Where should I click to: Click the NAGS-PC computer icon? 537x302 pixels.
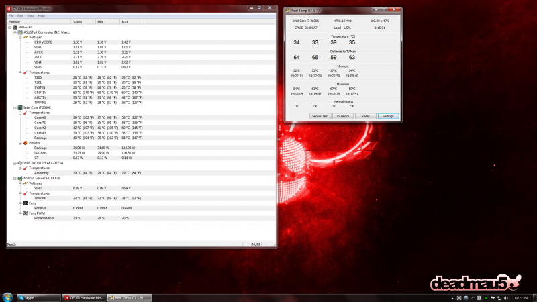pyautogui.click(x=15, y=27)
